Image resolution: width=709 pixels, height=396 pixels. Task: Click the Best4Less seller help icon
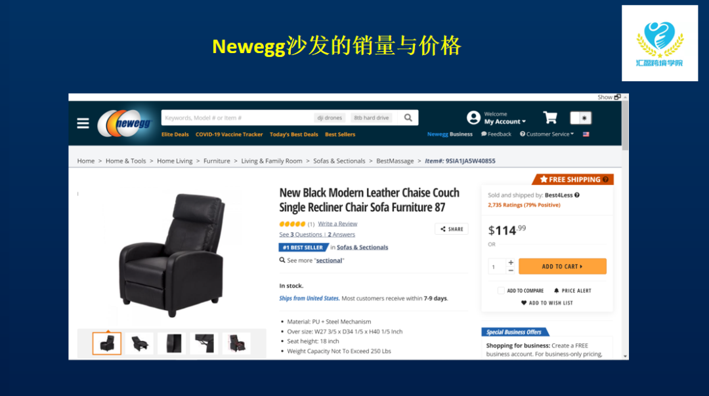pyautogui.click(x=577, y=195)
